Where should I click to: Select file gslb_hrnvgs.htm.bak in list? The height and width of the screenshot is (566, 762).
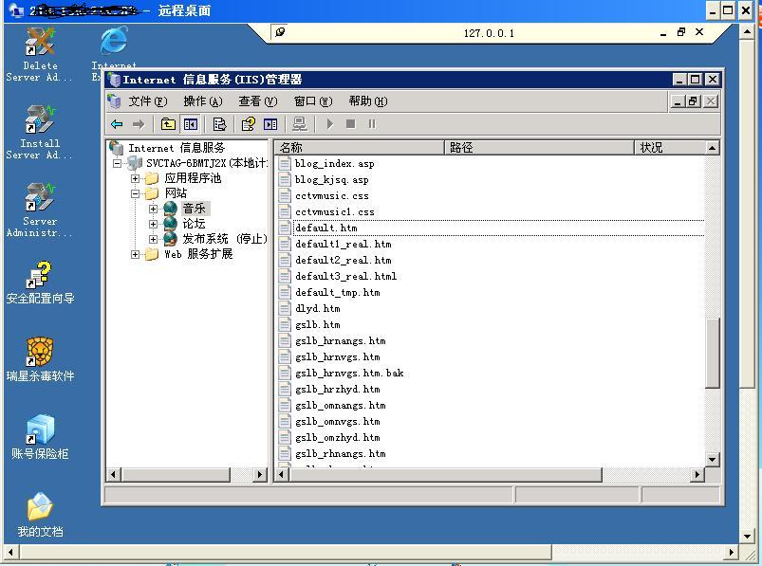click(349, 373)
